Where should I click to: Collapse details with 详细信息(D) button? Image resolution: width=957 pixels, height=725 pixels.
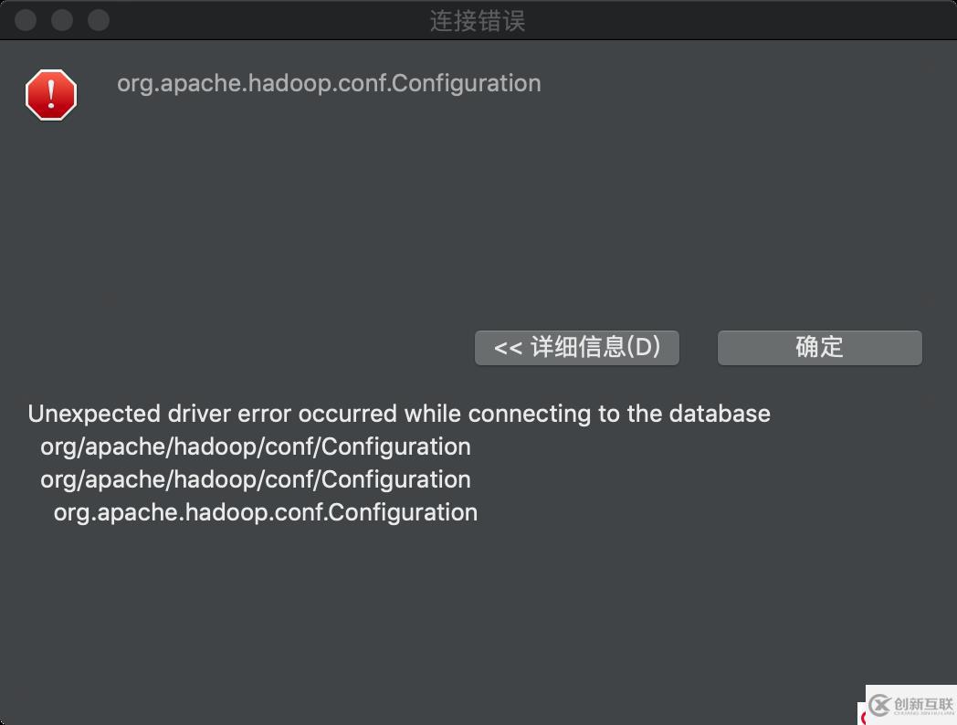[x=577, y=348]
